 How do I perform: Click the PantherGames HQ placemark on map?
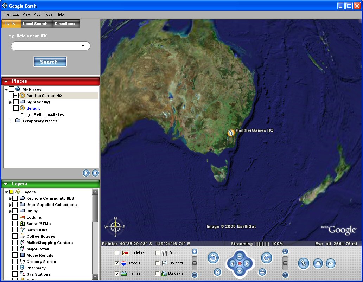pos(231,133)
